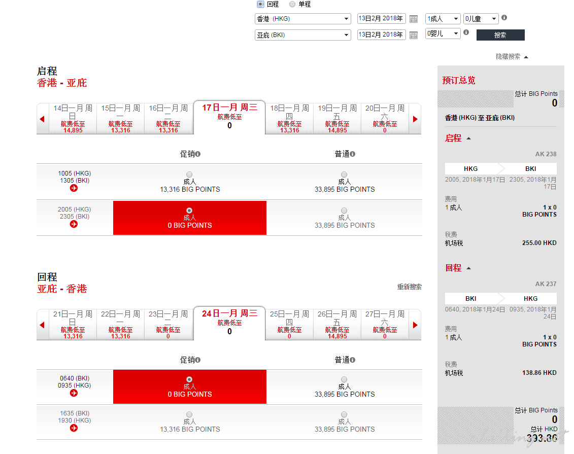Open the infant passenger count dropdown

pyautogui.click(x=443, y=33)
